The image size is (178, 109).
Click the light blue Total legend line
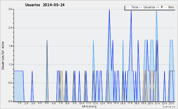(x=128, y=7)
